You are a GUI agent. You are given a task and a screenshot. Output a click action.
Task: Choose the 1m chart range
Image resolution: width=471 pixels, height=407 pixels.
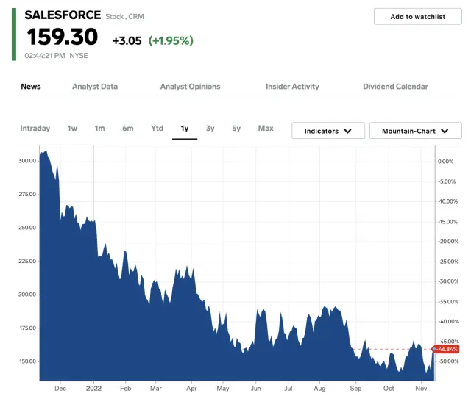click(99, 129)
